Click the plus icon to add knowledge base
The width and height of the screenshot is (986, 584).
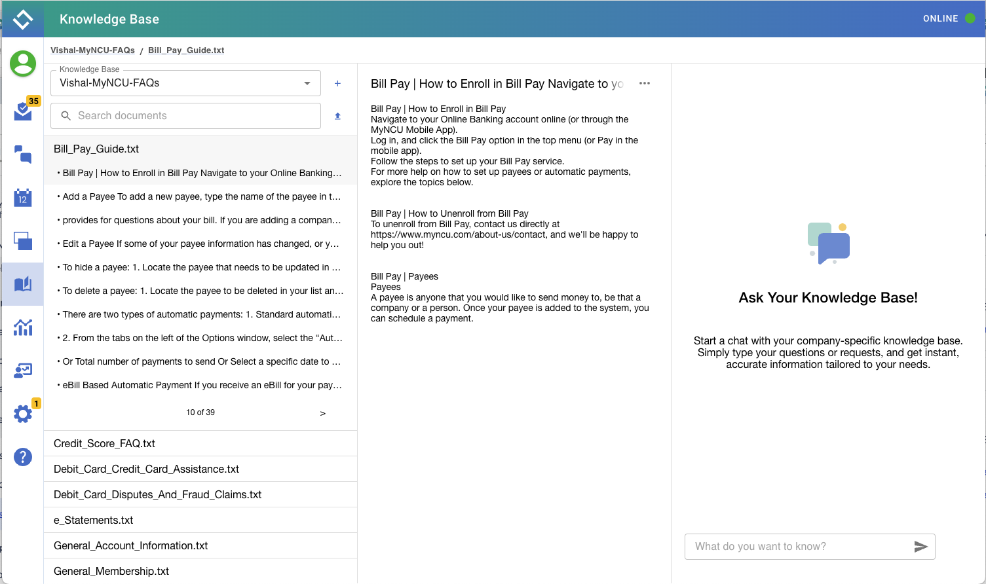337,83
